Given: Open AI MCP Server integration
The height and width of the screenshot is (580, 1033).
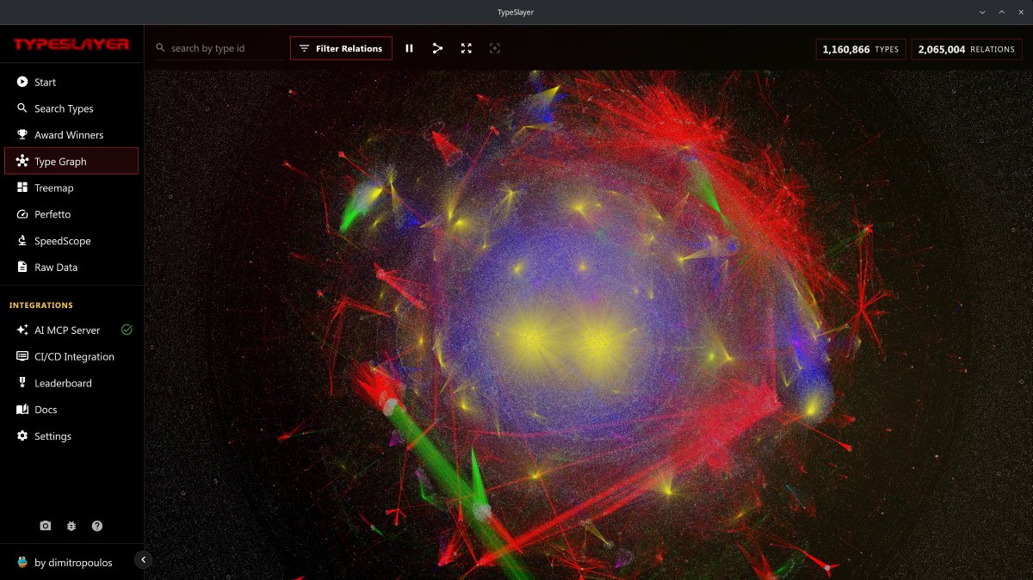Looking at the screenshot, I should click(x=71, y=330).
